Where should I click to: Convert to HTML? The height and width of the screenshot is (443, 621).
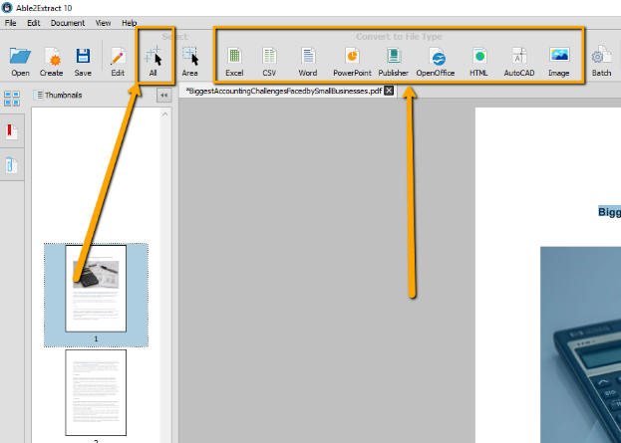click(x=478, y=62)
